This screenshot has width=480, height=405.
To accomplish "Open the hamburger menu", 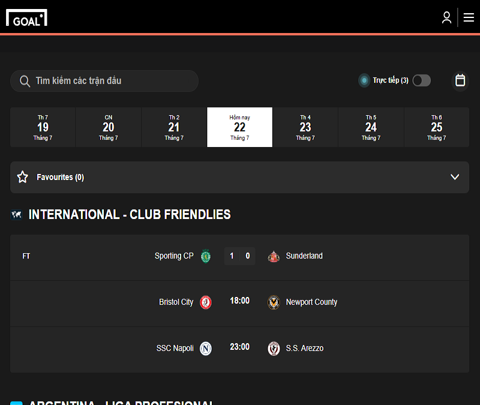I will 469,17.
